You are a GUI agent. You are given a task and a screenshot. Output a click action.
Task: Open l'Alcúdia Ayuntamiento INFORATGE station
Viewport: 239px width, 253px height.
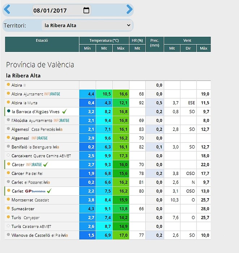pos(40,120)
